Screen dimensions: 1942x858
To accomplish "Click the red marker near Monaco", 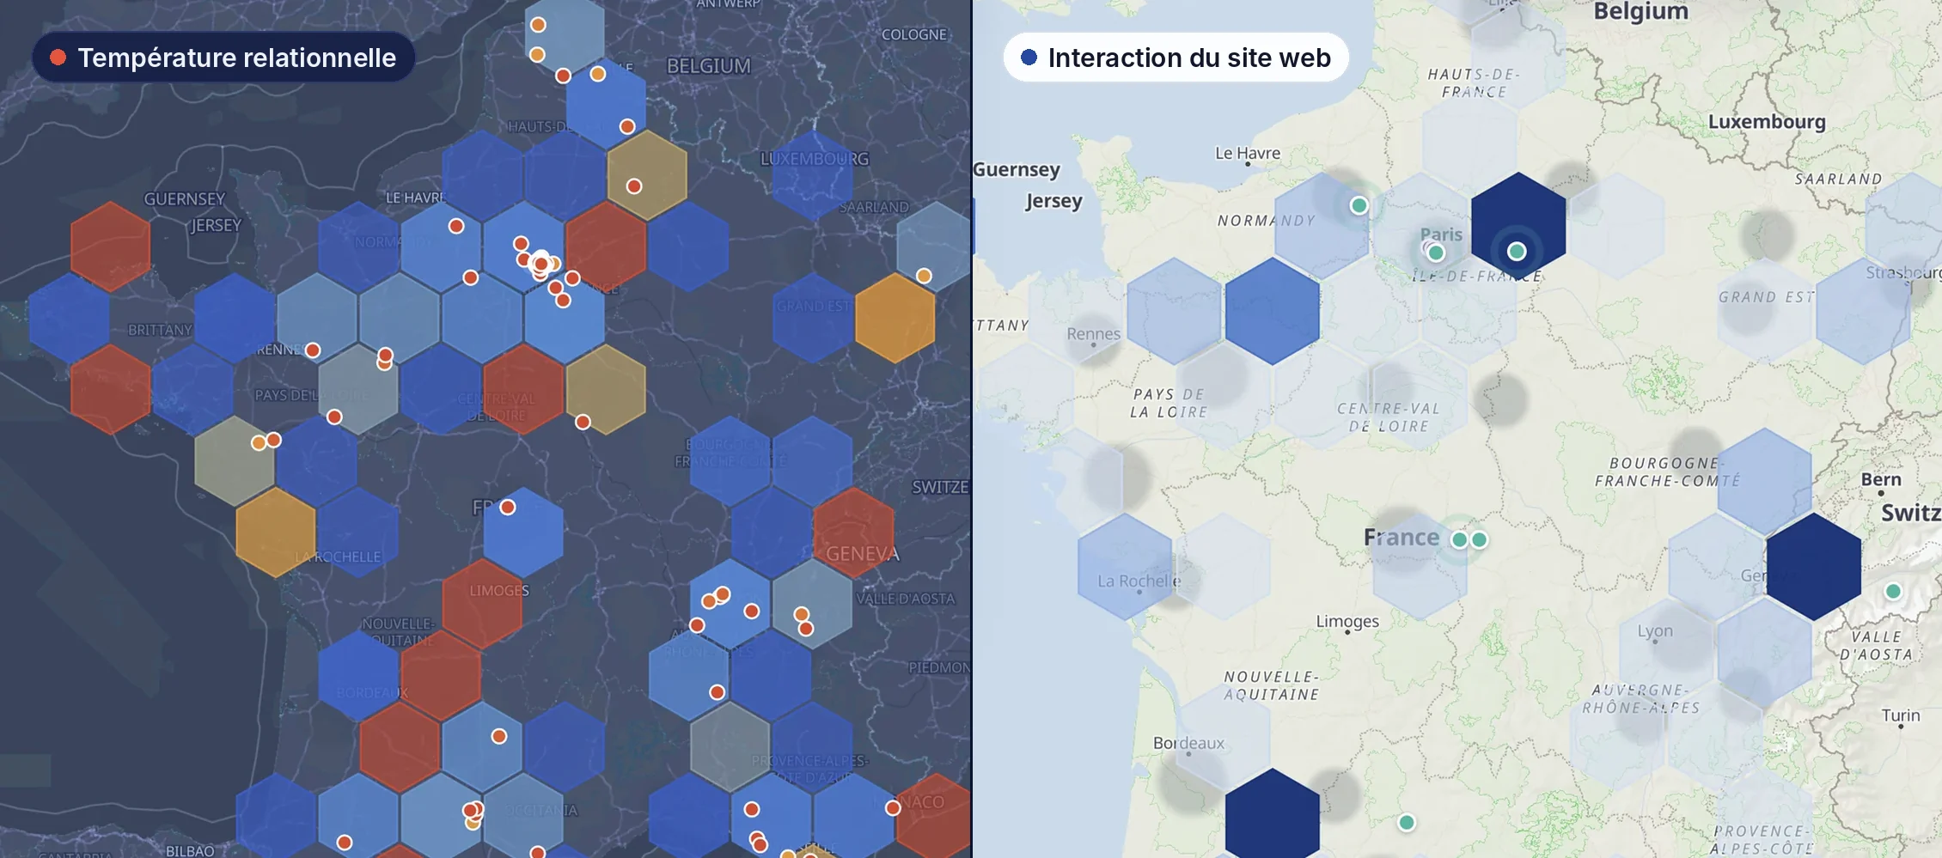I will pos(893,808).
